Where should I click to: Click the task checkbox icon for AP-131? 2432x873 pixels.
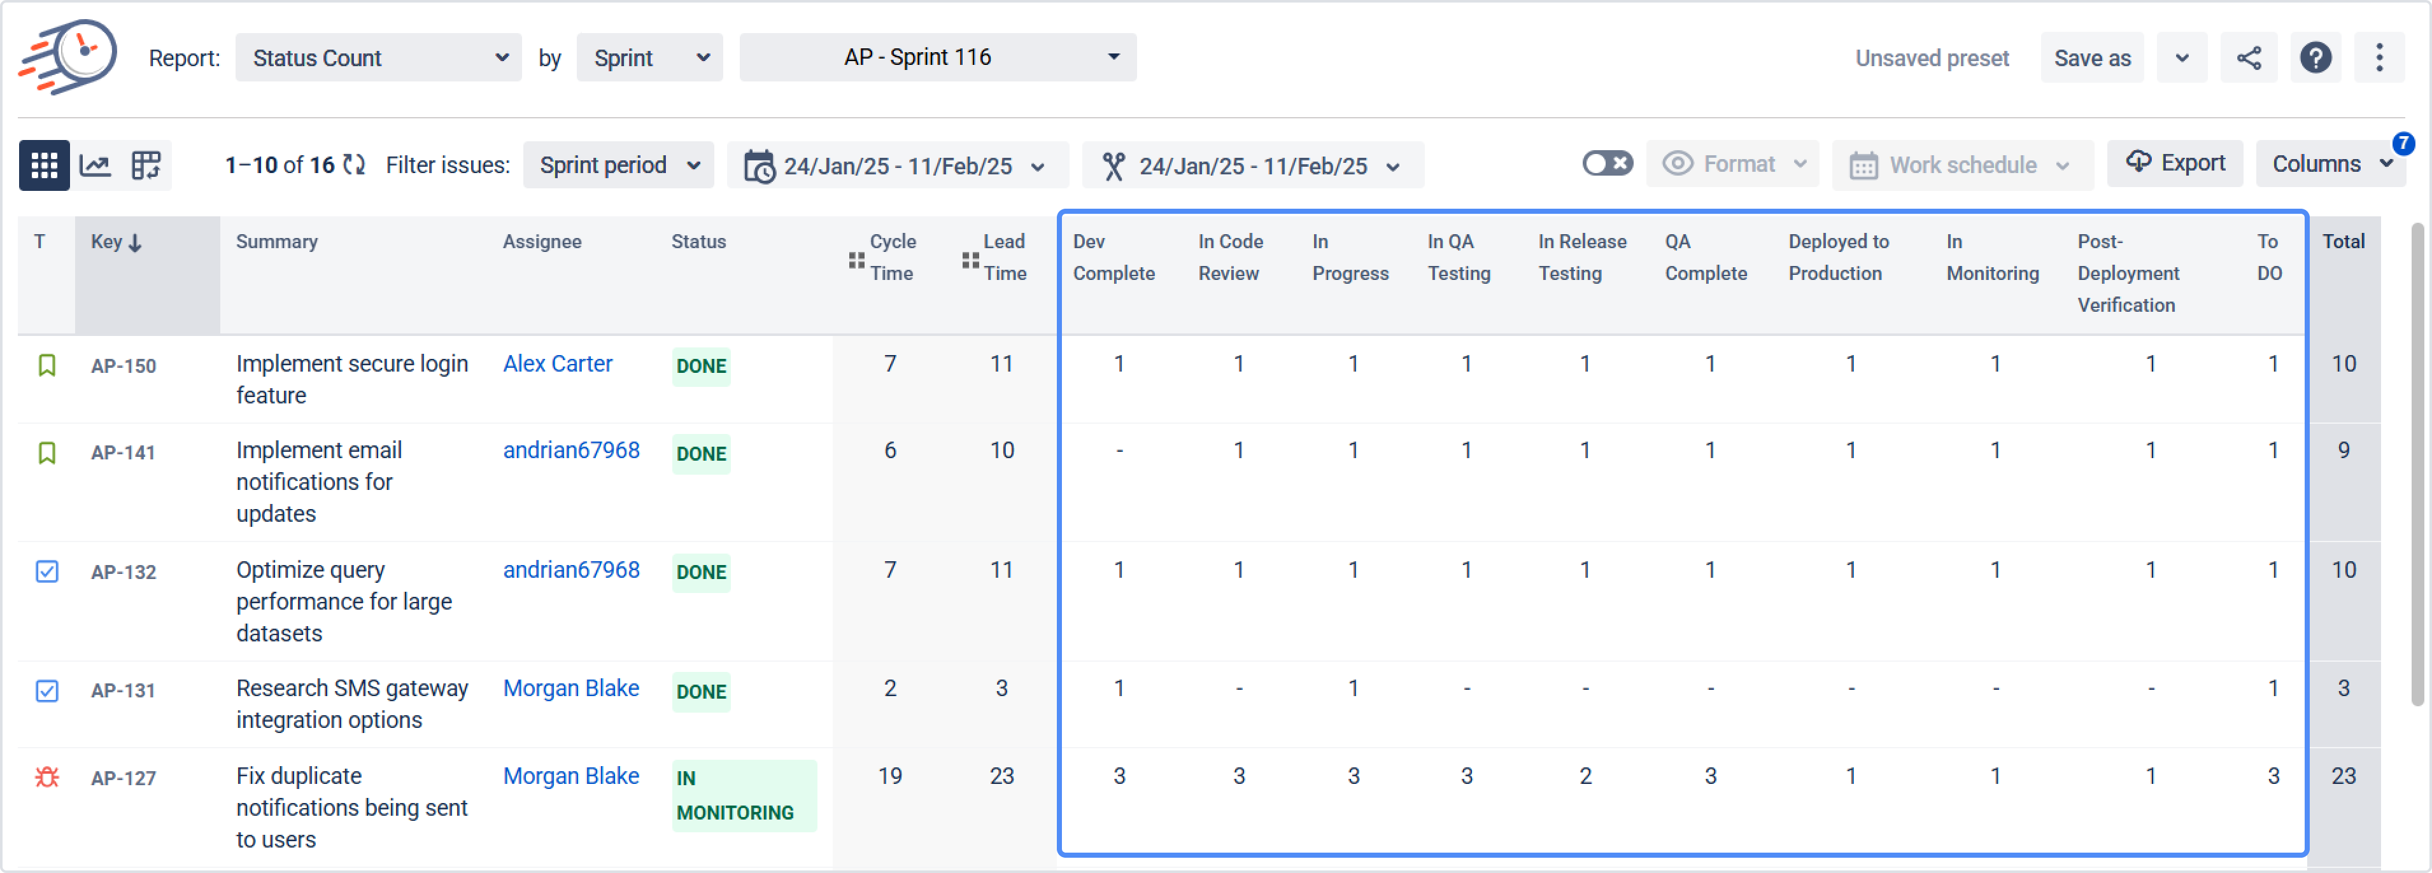[x=47, y=691]
